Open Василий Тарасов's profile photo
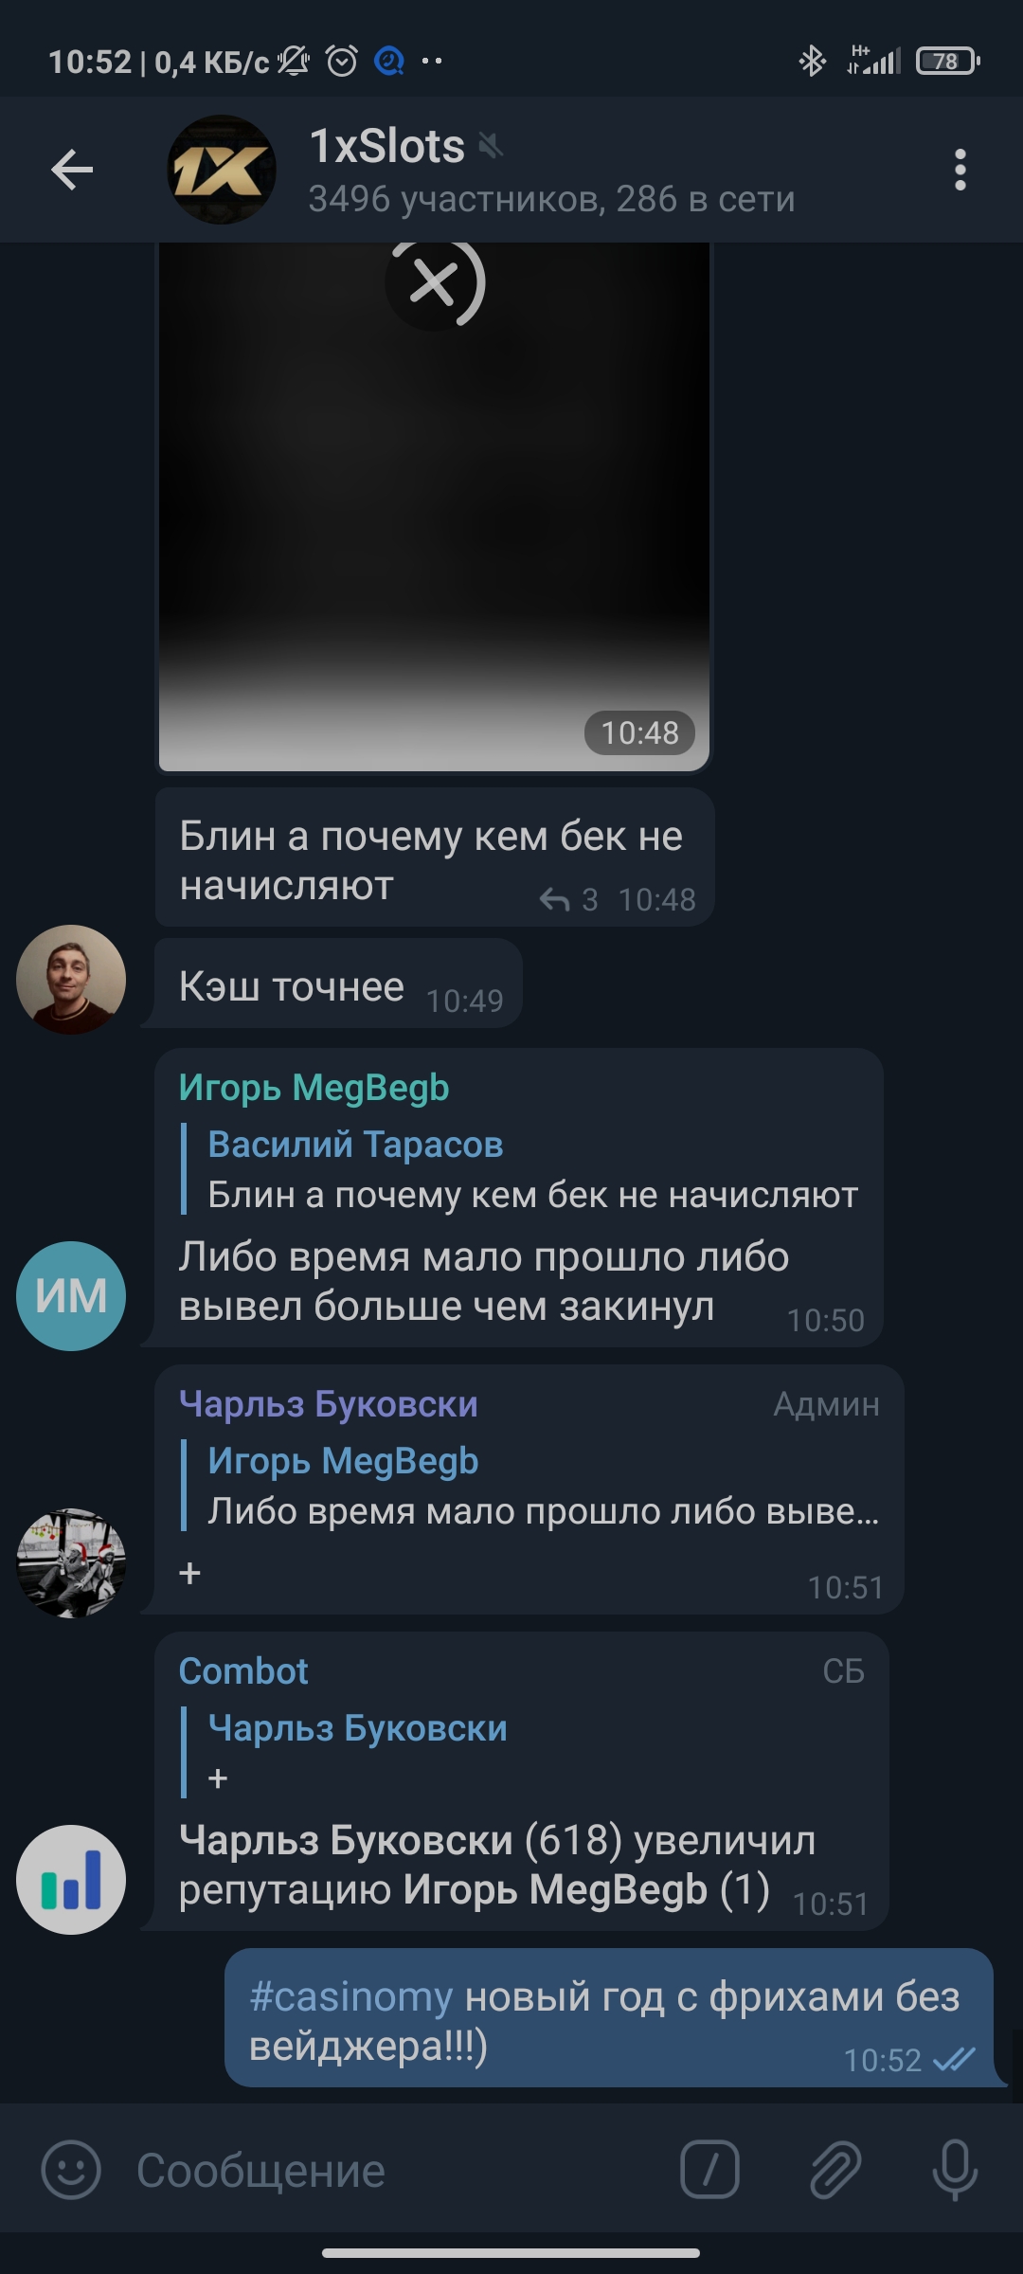Viewport: 1023px width, 2274px height. coord(71,980)
